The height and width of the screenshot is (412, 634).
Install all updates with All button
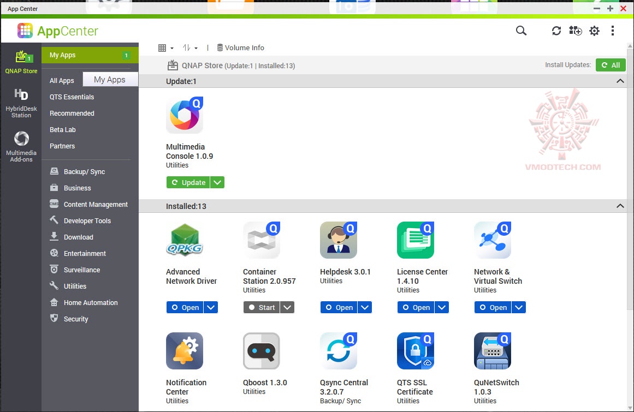tap(611, 65)
